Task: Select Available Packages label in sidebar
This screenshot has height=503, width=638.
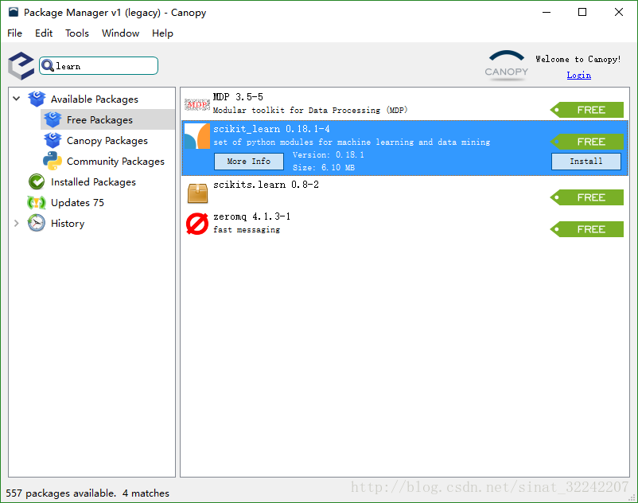Action: pos(95,99)
